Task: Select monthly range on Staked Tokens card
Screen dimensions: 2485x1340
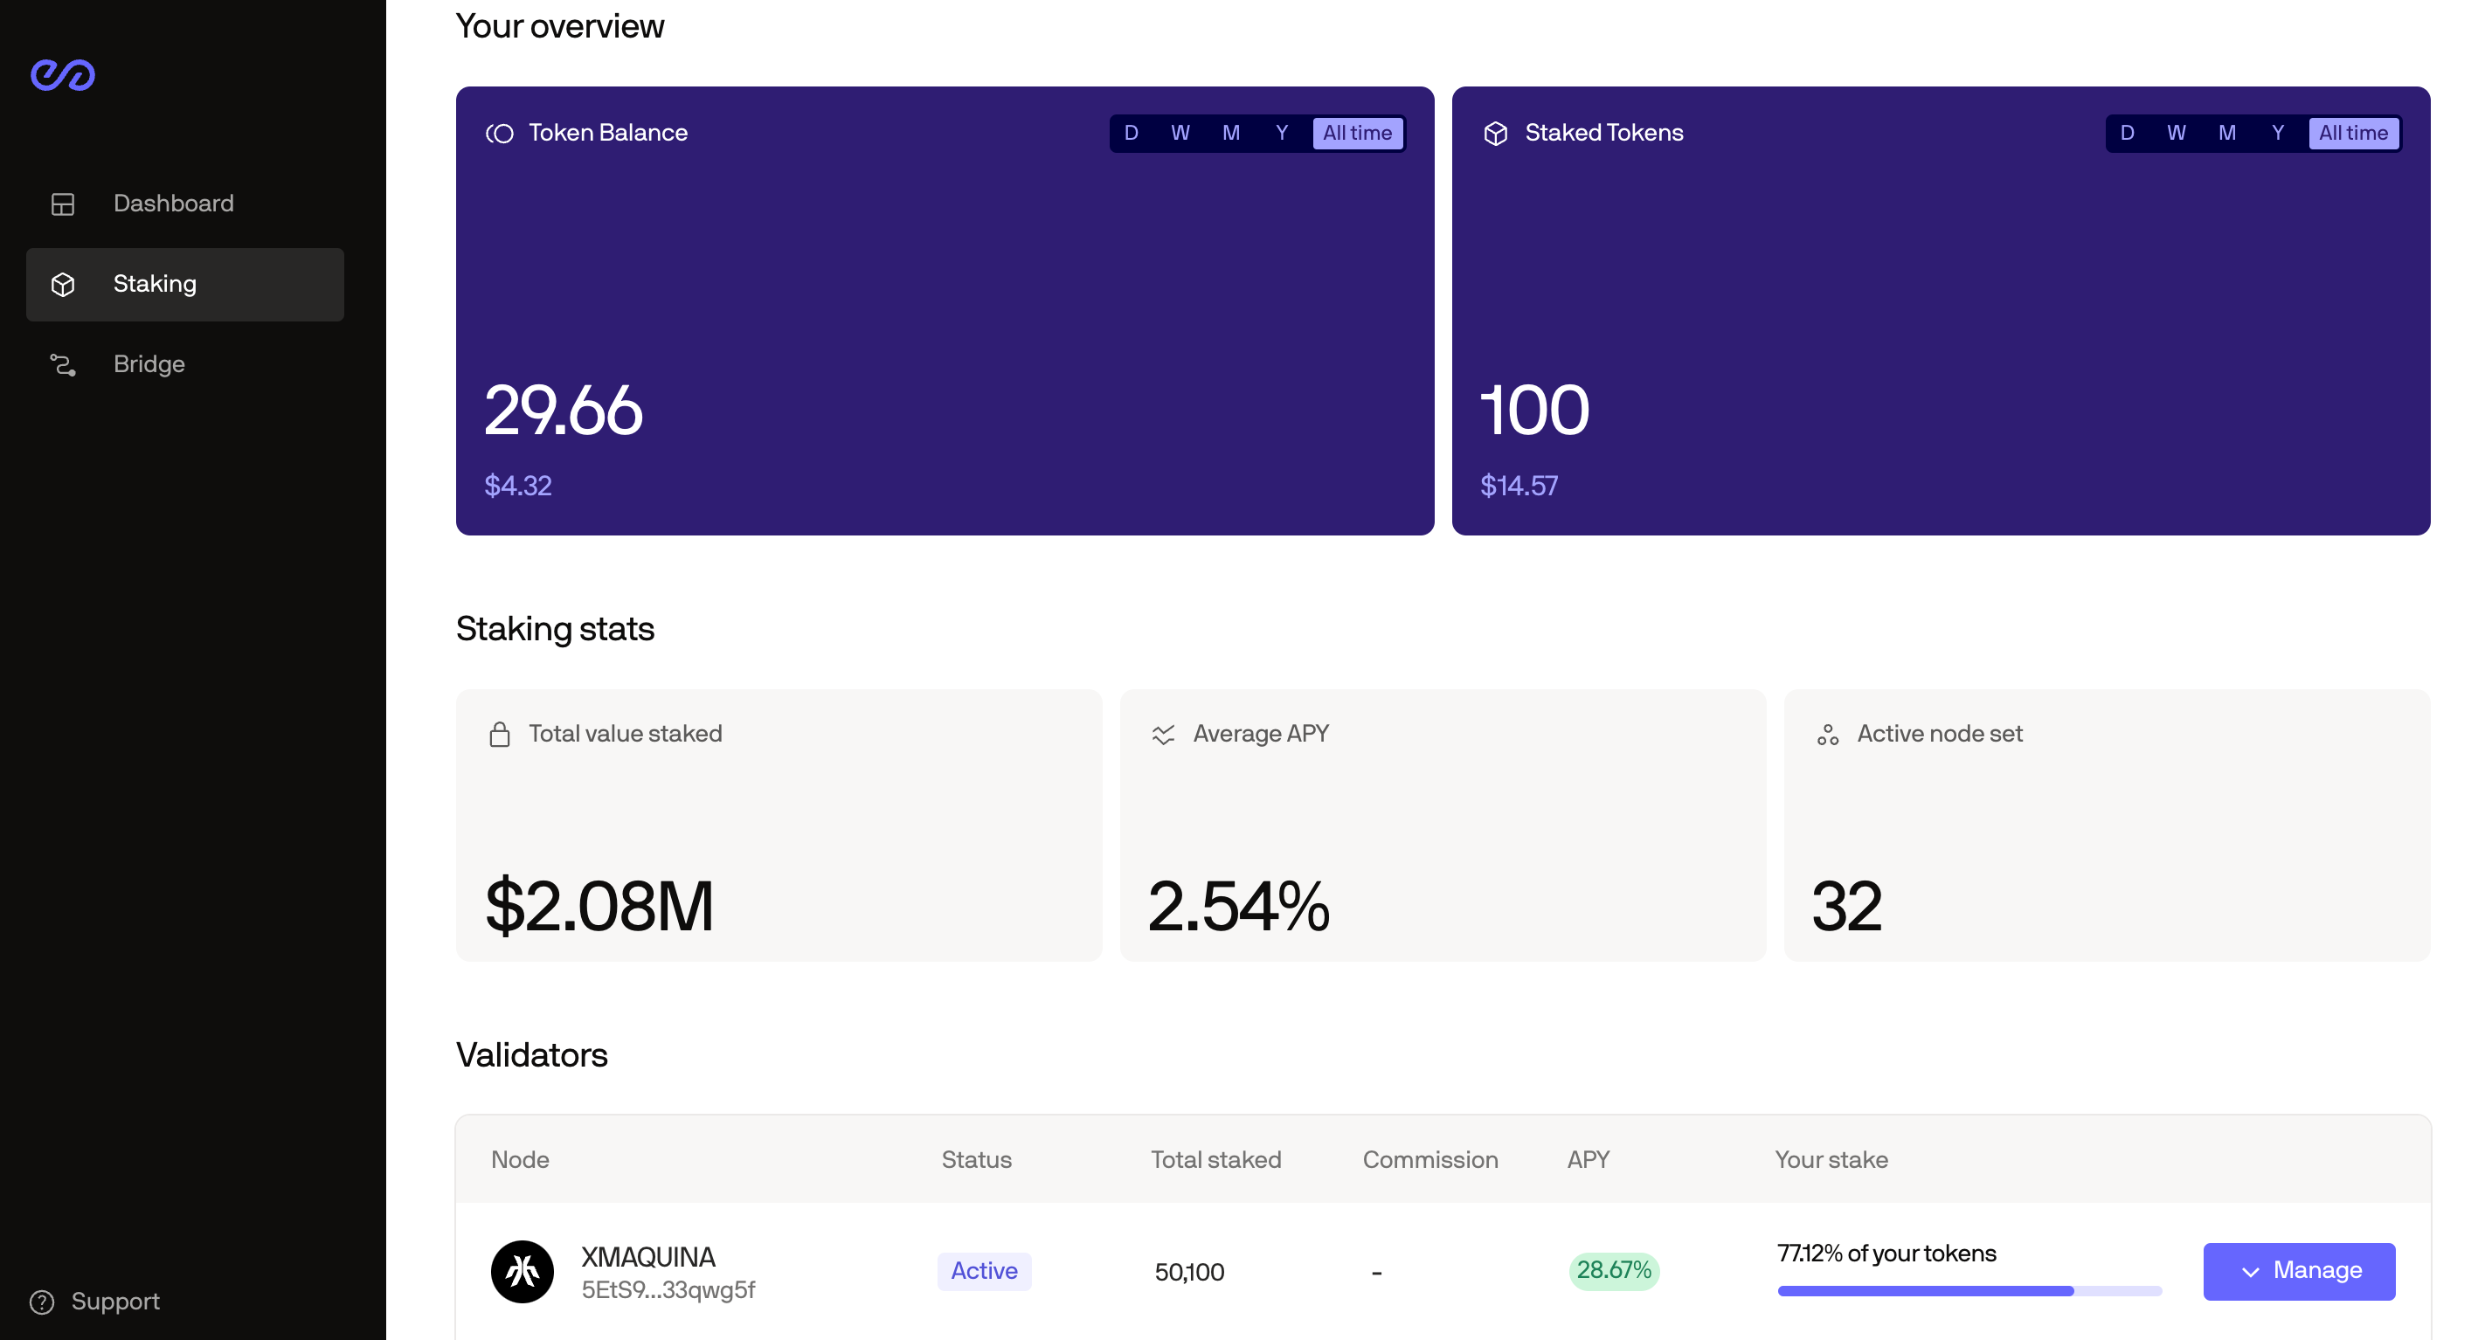Action: point(2227,133)
